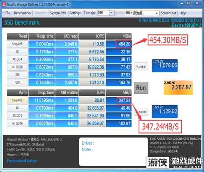204x172 pixels.
Task: Click write speed value 91.96
Action: [119, 116]
